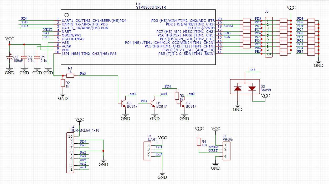Select the out1 net label above Q1
329x184 pixels.
click(164, 94)
